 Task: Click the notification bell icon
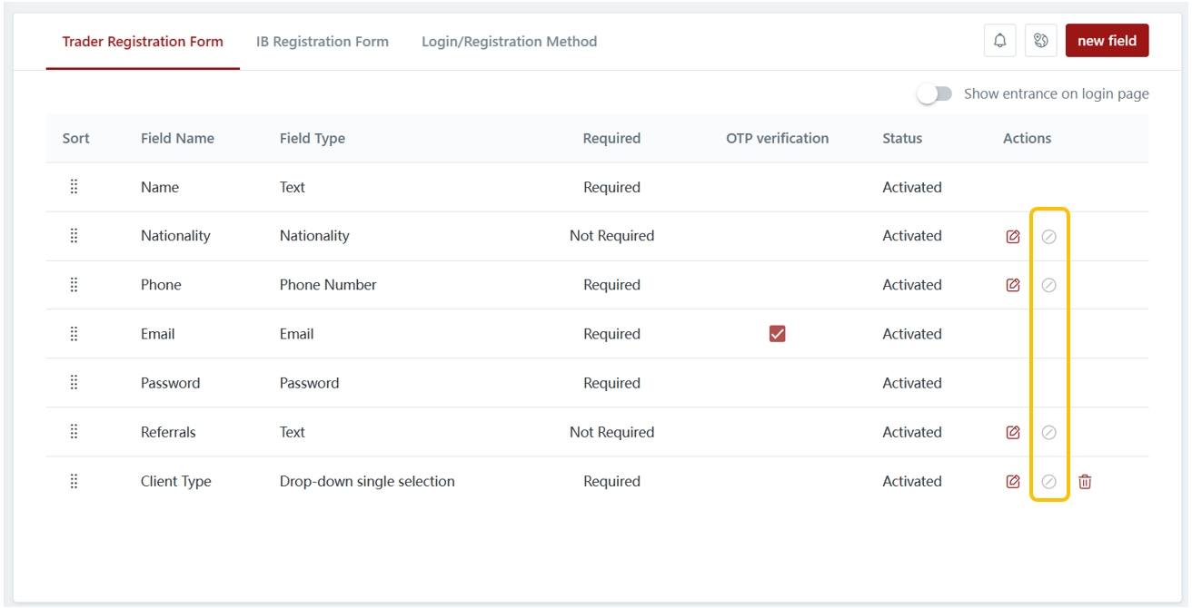click(1000, 41)
